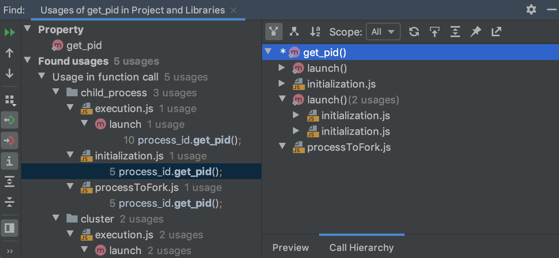Collapse execution.js under child_process
The height and width of the screenshot is (258, 559).
pos(70,108)
